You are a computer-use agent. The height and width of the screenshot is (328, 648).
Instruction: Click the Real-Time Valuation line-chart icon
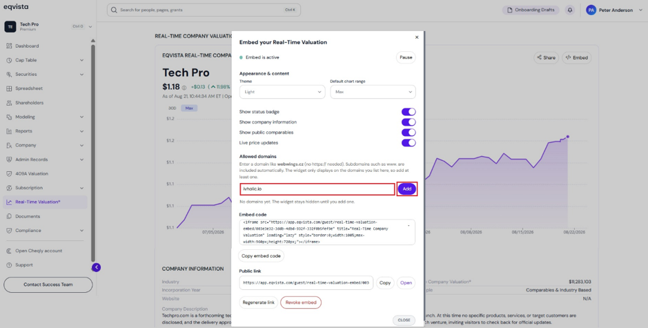click(x=9, y=202)
